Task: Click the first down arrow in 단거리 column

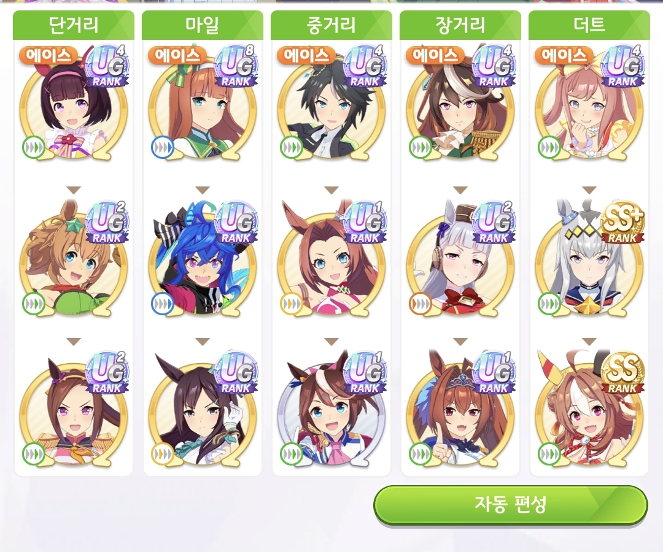Action: (74, 191)
